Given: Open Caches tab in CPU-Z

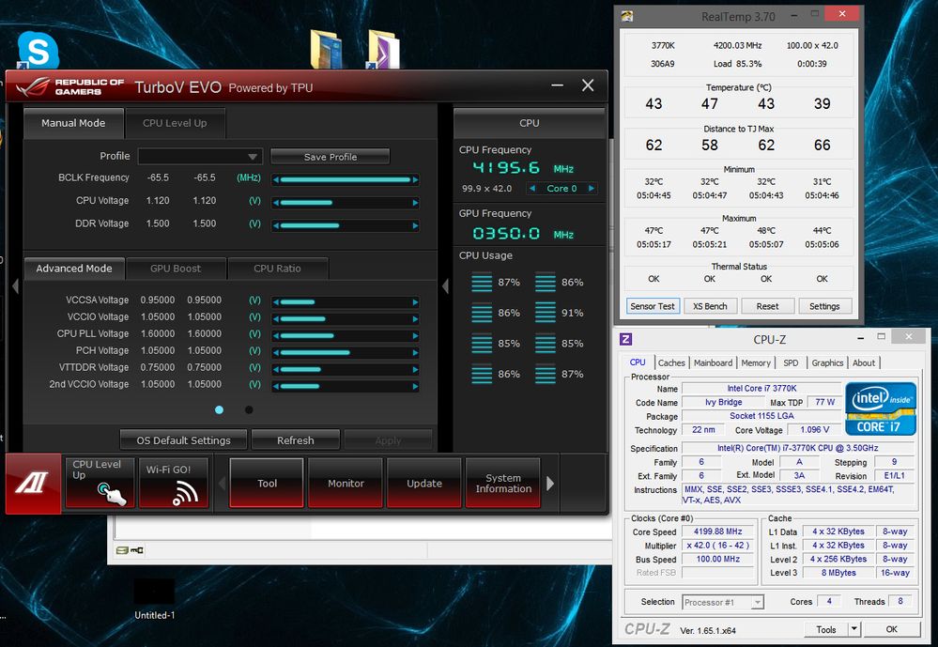Looking at the screenshot, I should (671, 362).
